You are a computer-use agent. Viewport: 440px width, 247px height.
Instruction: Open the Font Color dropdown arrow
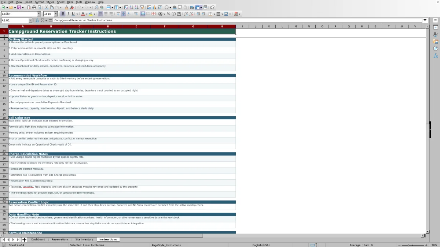tap(87, 14)
